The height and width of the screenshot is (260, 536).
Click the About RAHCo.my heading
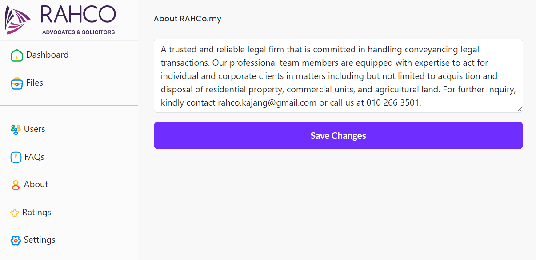pos(187,19)
